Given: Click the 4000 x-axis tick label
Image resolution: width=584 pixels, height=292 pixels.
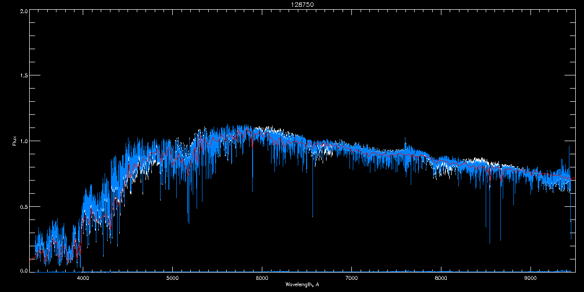Looking at the screenshot, I should pyautogui.click(x=83, y=278).
